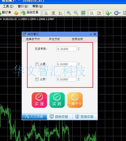Zoom in on the chart
This screenshot has height=141, width=126.
(69, 13)
